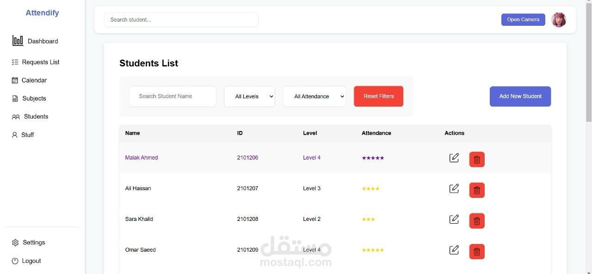
Task: Delete Omar Saeed using trash icon
Action: (x=477, y=251)
